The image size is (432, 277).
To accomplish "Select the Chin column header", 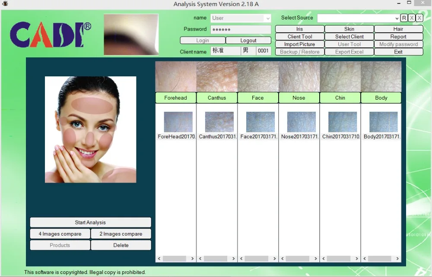I will (340, 98).
